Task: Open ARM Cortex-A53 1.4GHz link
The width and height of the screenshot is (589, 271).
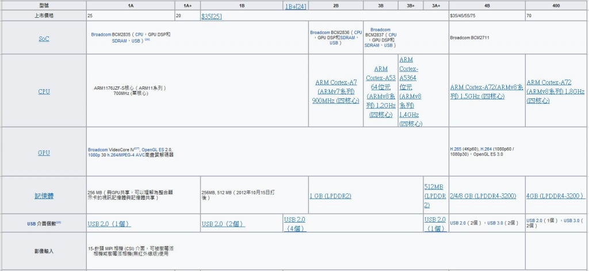Action: click(410, 91)
